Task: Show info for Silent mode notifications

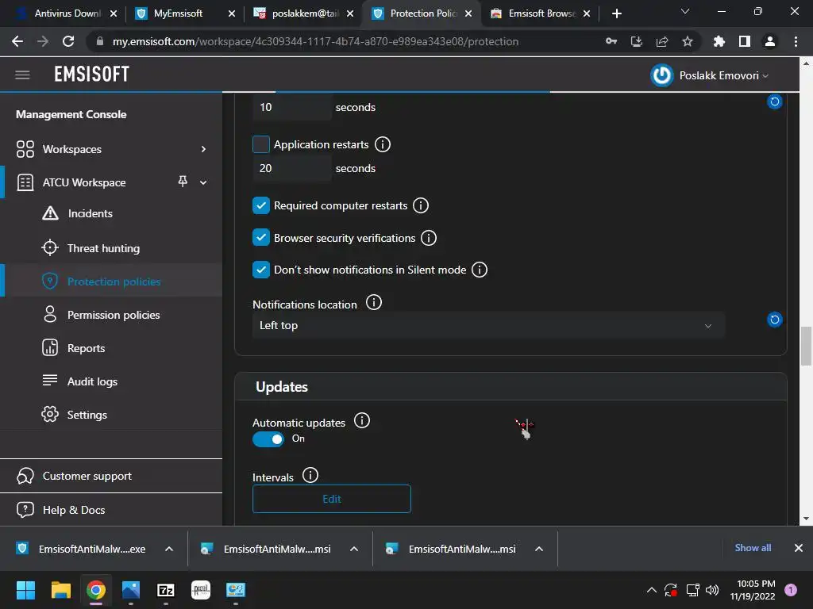Action: click(480, 270)
